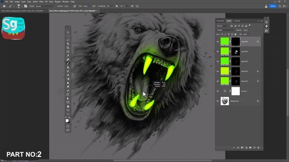289x162 pixels.
Task: Select the Color Fill 4 layer mask thumbnail
Action: pyautogui.click(x=236, y=52)
